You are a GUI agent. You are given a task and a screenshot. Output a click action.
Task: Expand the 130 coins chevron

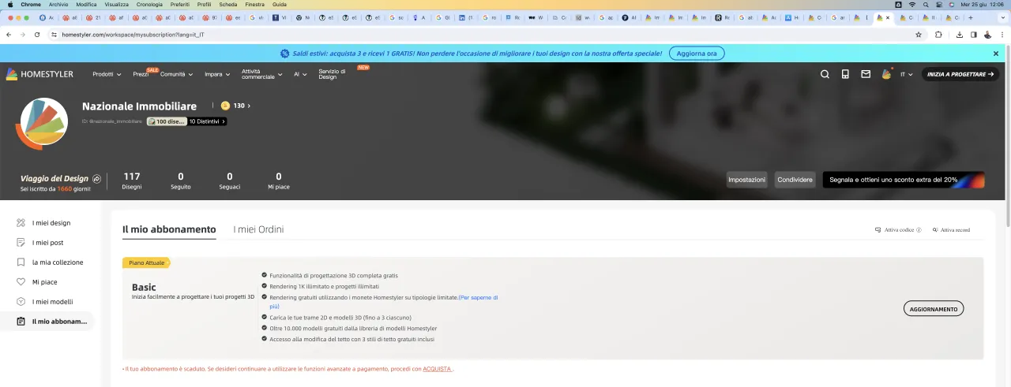point(249,106)
